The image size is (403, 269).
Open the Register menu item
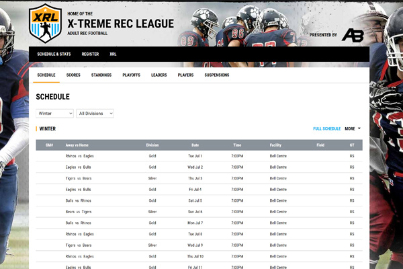(x=90, y=54)
